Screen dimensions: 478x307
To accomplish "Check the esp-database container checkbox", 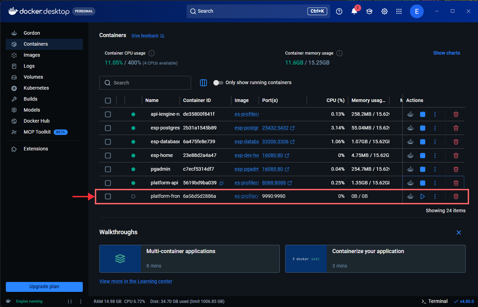I will coord(108,142).
